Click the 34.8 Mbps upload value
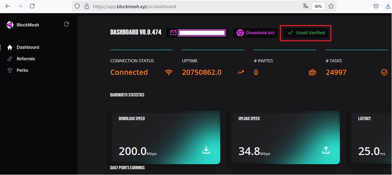Image resolution: width=392 pixels, height=175 pixels. (254, 151)
